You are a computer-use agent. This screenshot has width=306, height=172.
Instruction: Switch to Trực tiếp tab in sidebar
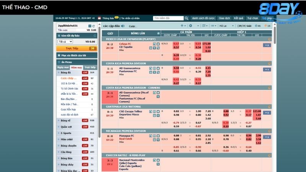[90, 67]
